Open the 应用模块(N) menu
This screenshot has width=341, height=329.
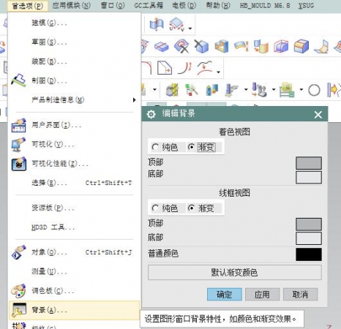pyautogui.click(x=72, y=5)
